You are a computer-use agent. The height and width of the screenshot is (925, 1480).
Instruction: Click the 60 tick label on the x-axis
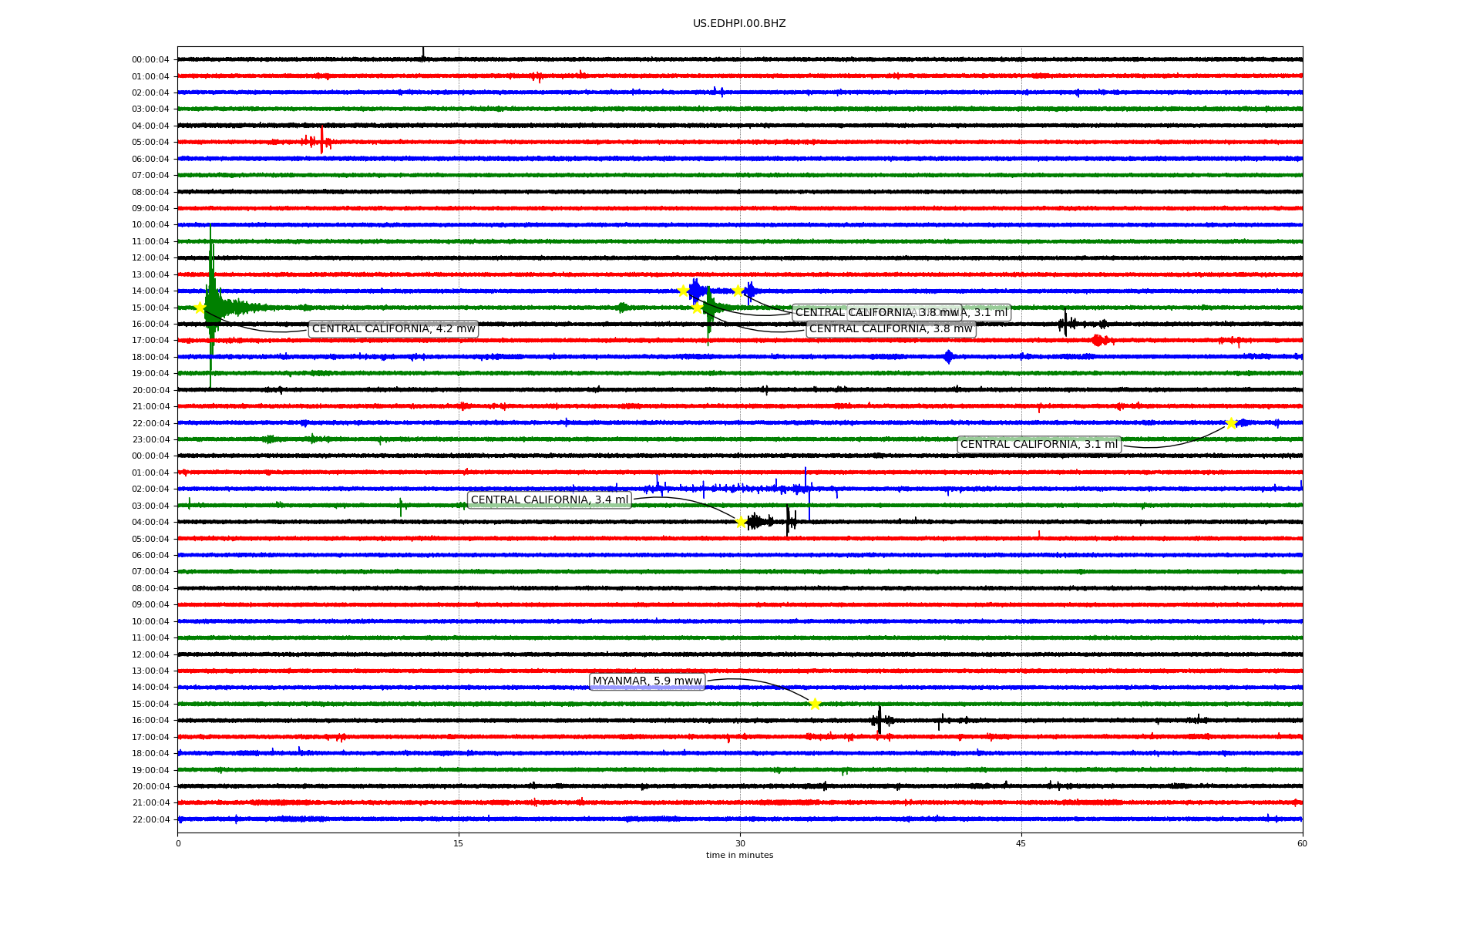point(1302,843)
